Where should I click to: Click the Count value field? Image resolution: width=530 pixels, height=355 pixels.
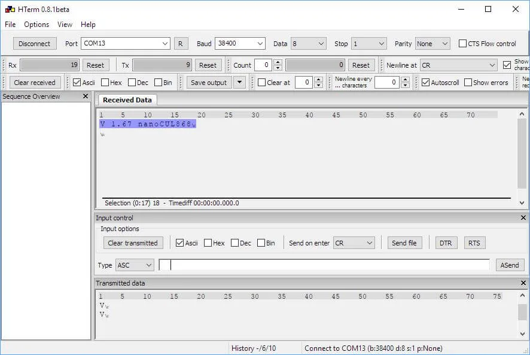(264, 65)
